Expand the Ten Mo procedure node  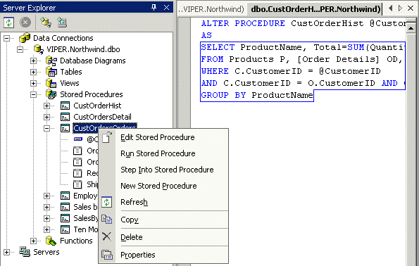(46, 229)
